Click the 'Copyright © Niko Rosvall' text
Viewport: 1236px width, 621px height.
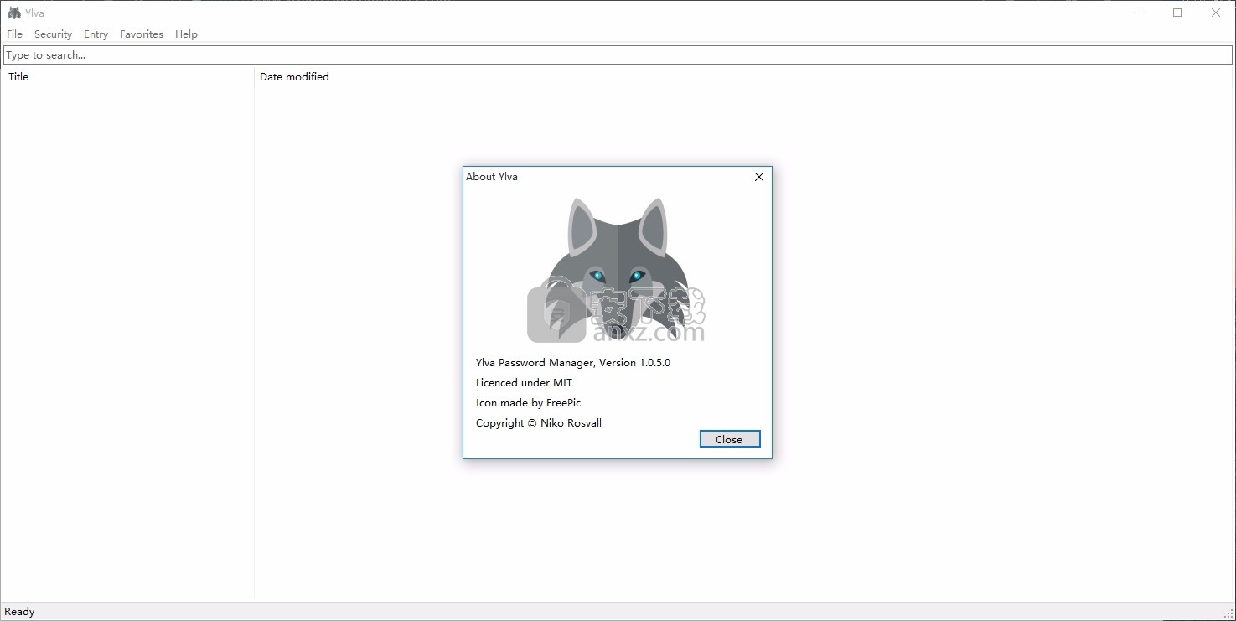click(539, 423)
